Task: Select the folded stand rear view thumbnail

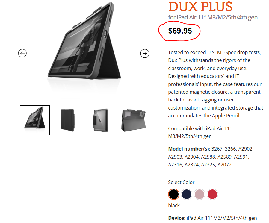Action: click(134, 120)
